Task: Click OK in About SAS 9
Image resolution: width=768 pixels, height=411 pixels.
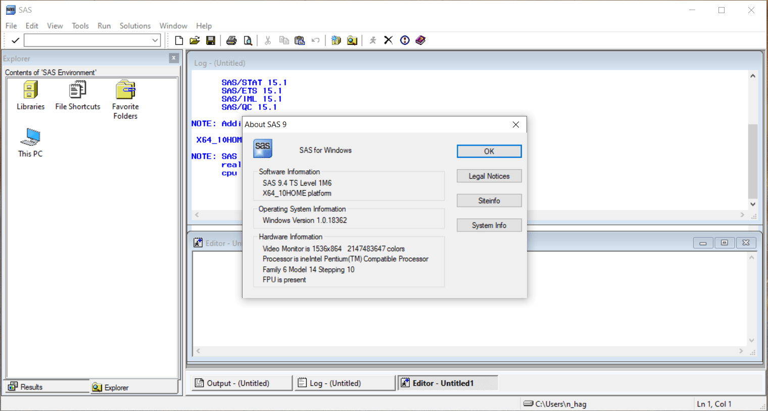Action: click(489, 151)
